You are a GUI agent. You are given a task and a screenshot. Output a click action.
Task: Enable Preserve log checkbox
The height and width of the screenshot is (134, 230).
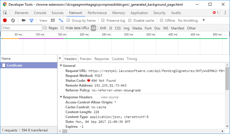click(103, 20)
